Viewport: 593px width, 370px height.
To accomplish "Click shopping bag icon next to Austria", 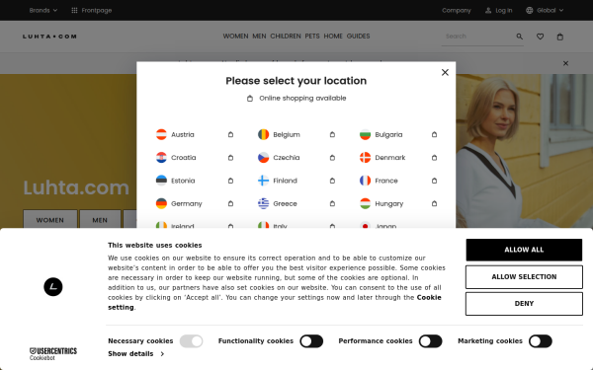I will point(230,134).
